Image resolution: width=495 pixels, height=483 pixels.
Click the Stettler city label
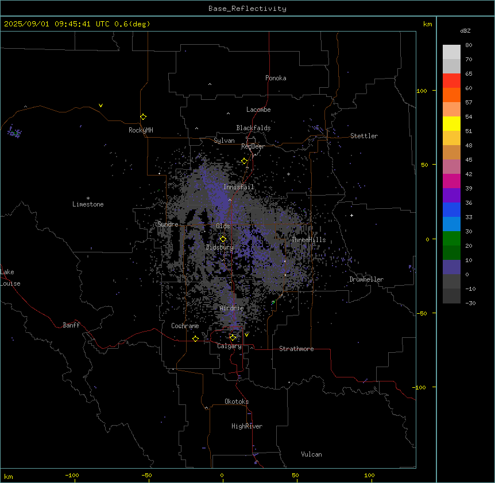pos(364,136)
